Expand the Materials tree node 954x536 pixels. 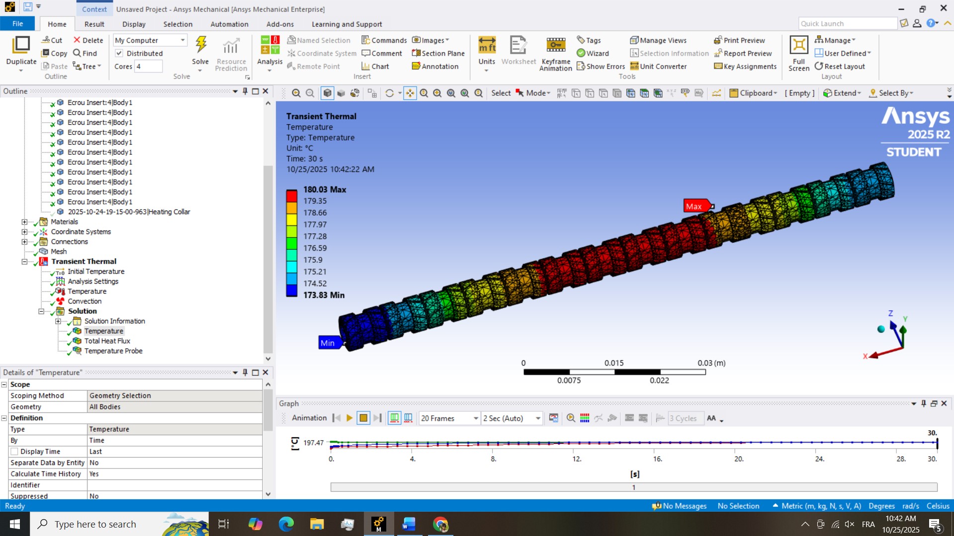(x=24, y=222)
